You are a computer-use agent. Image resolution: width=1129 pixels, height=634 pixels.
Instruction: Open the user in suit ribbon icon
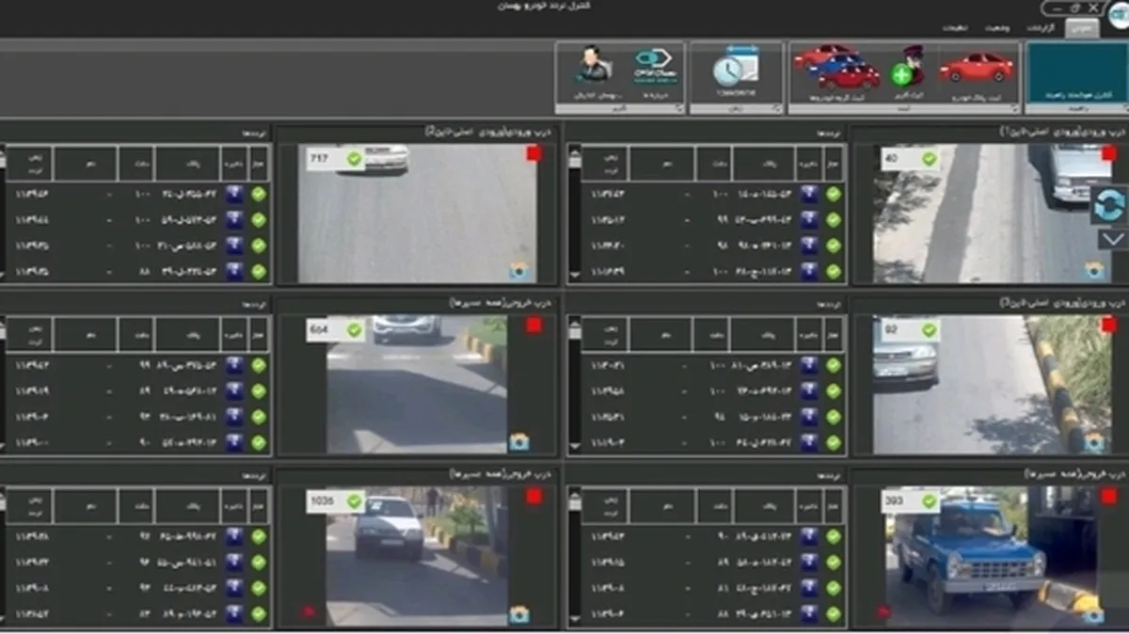pyautogui.click(x=593, y=64)
